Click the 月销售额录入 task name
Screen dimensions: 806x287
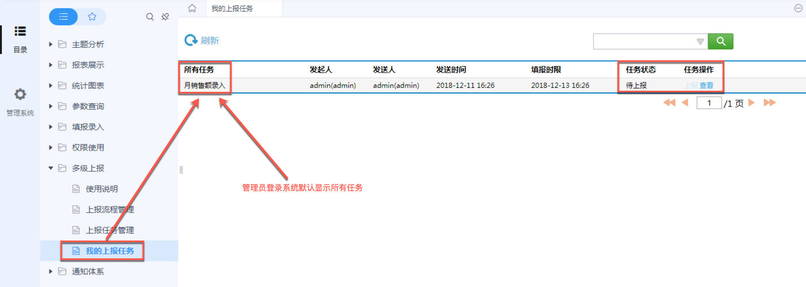(x=205, y=86)
